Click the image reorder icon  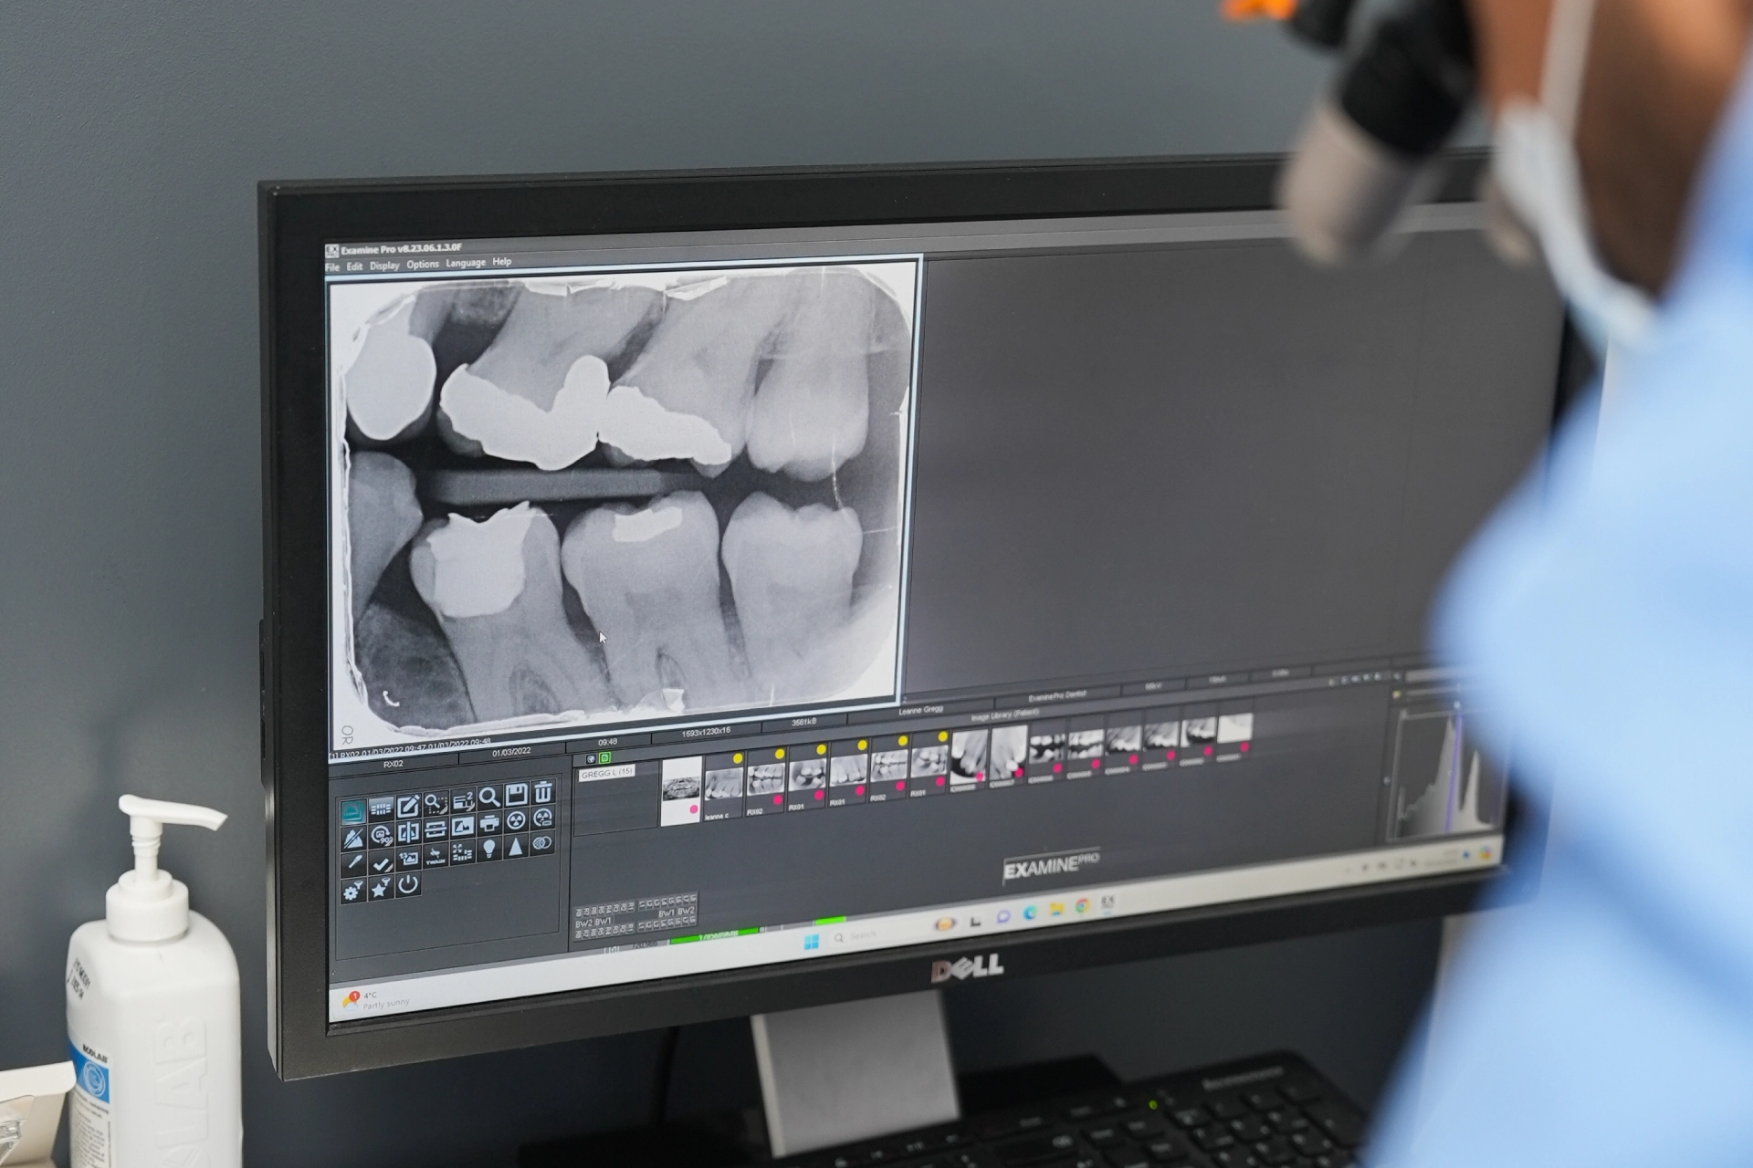[409, 859]
